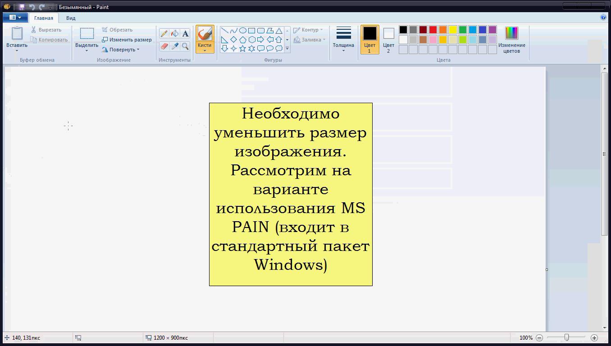Choose the Rectangle shape
The image size is (611, 346).
point(251,31)
